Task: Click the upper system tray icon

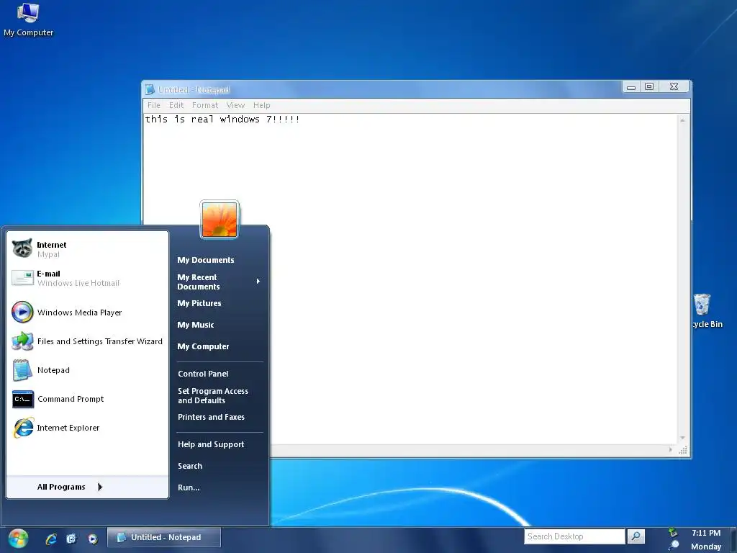Action: [673, 532]
